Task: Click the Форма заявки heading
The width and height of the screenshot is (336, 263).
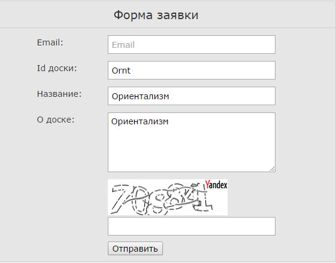Action: pos(156,15)
